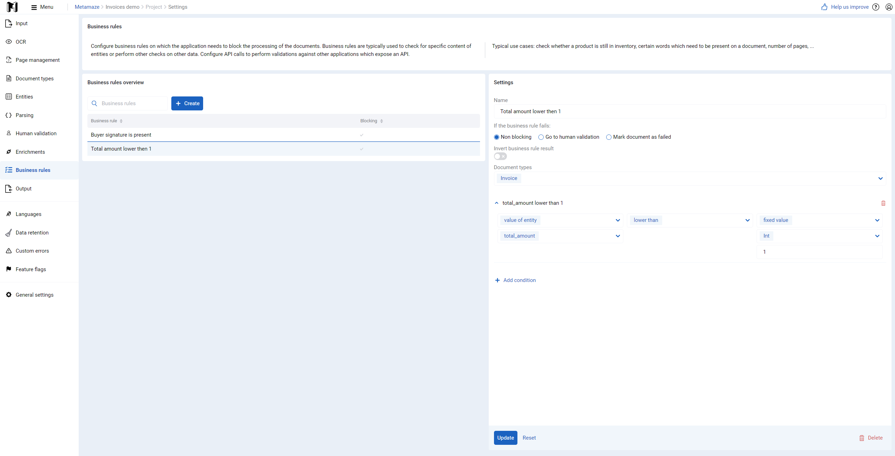Open the Int type dropdown
The height and width of the screenshot is (456, 895).
click(820, 236)
